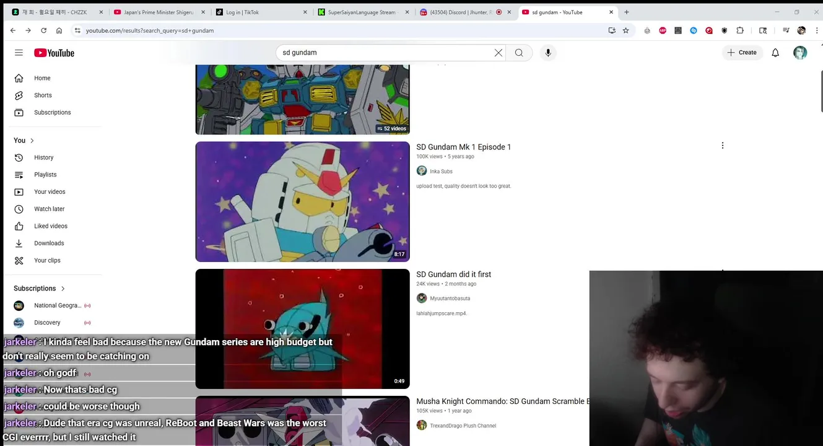
Task: Open the YouTube hamburger guide menu
Action: (19, 53)
